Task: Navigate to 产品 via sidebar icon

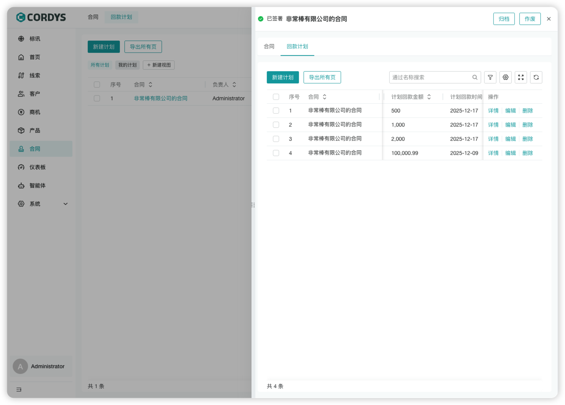Action: coord(34,130)
